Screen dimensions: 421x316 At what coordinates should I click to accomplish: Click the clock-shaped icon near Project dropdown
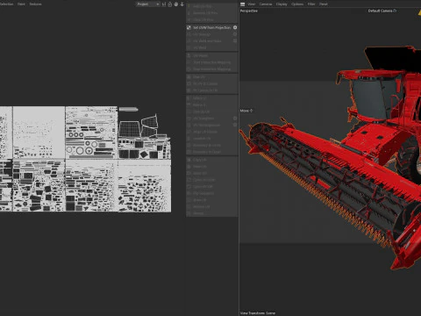point(170,4)
